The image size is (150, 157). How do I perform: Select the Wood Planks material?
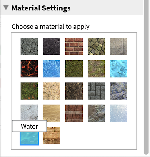52,136
